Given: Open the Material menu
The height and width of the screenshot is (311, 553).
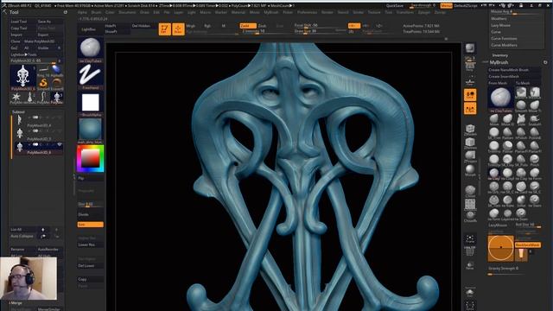Looking at the screenshot, I should tap(238, 12).
